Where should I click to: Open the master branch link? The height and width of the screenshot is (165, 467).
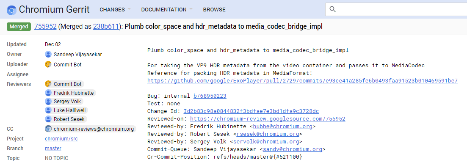tap(53, 148)
